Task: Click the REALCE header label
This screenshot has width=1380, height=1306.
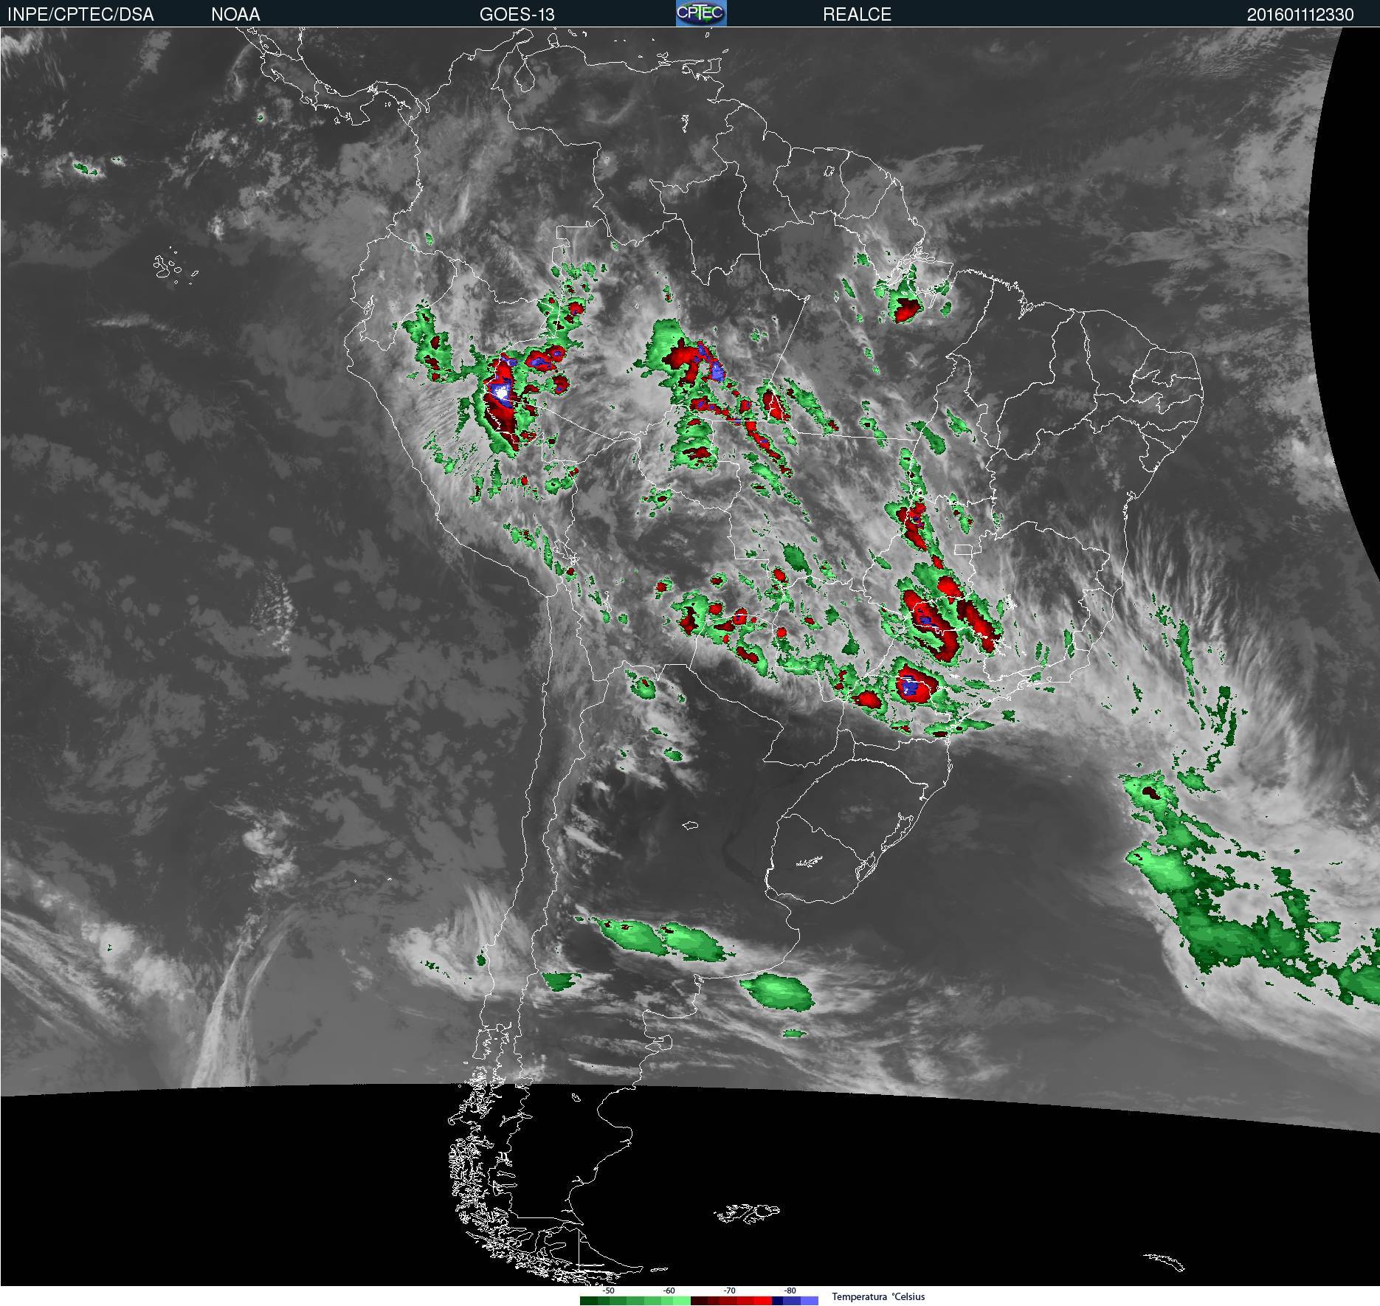Action: click(x=857, y=15)
